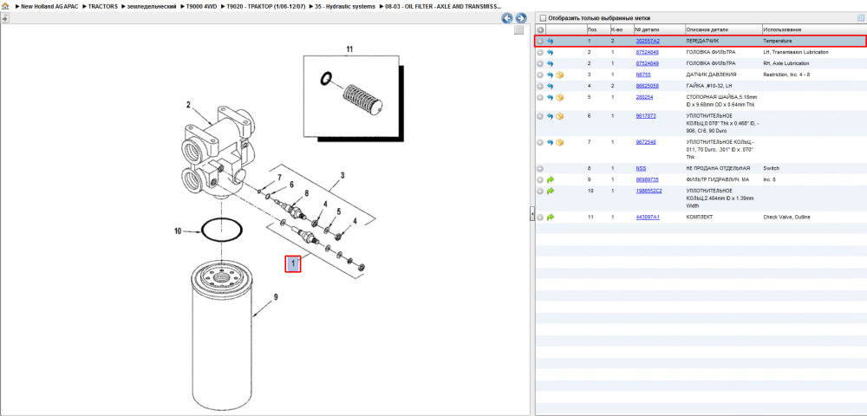Click the panel toggle icon at diagram toolbar left
This screenshot has width=867, height=416.
(5, 17)
